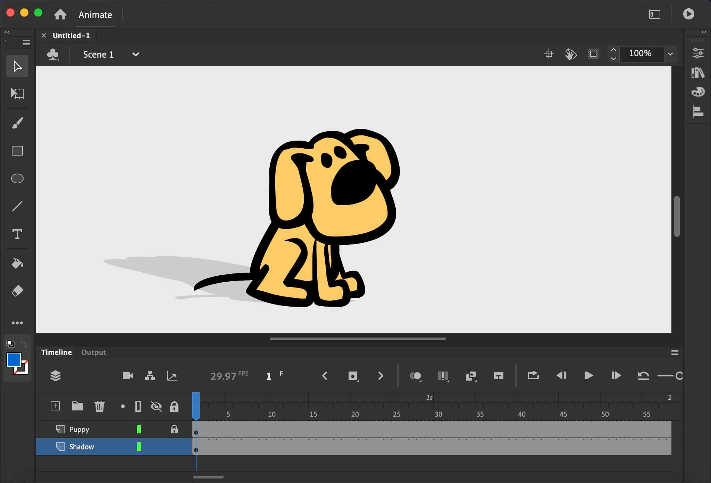711x483 pixels.
Task: Unlock the Puppy layer
Action: click(x=174, y=430)
